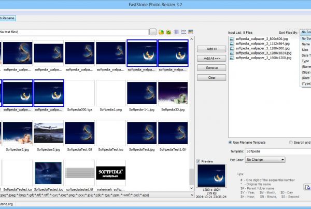Click scroll down arrow of thumbnail pane
Viewport: 311px width, 209px height.
pyautogui.click(x=192, y=188)
